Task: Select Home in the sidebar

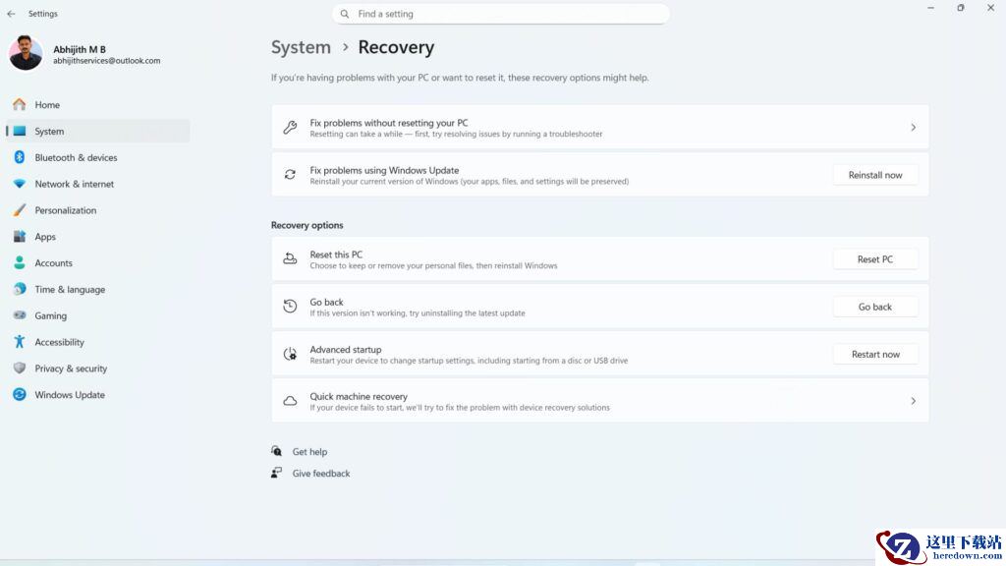Action: [x=47, y=105]
